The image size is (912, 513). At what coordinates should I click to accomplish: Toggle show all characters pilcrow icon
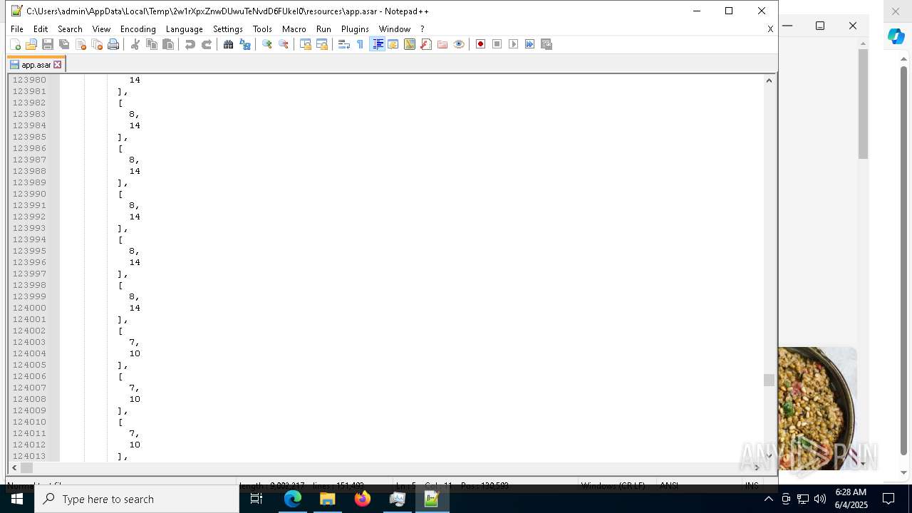[x=361, y=44]
